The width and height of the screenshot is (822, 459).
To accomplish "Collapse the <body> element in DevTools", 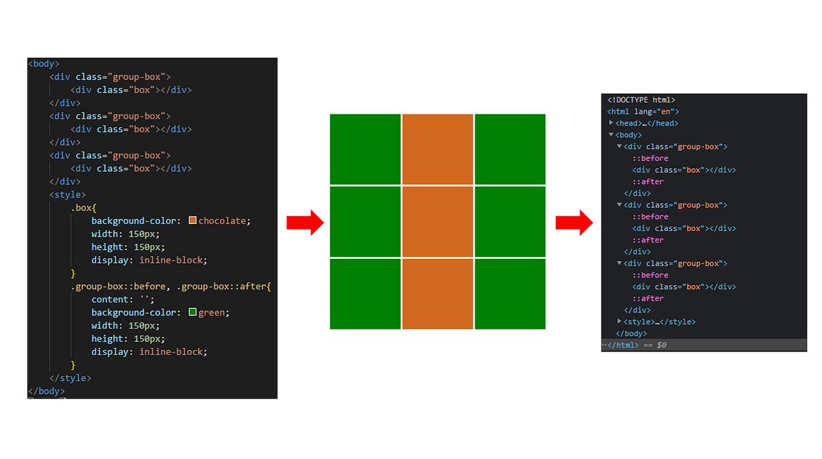I will pyautogui.click(x=611, y=134).
